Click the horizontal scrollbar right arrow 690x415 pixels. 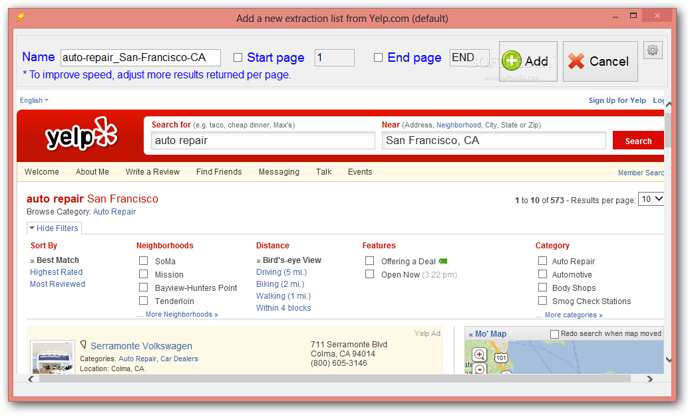tap(650, 378)
